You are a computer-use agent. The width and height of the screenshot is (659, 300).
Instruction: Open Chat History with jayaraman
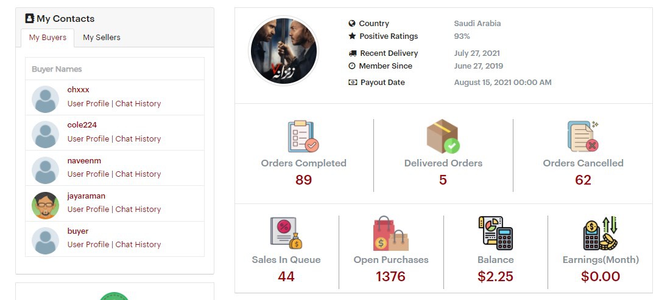click(x=138, y=210)
